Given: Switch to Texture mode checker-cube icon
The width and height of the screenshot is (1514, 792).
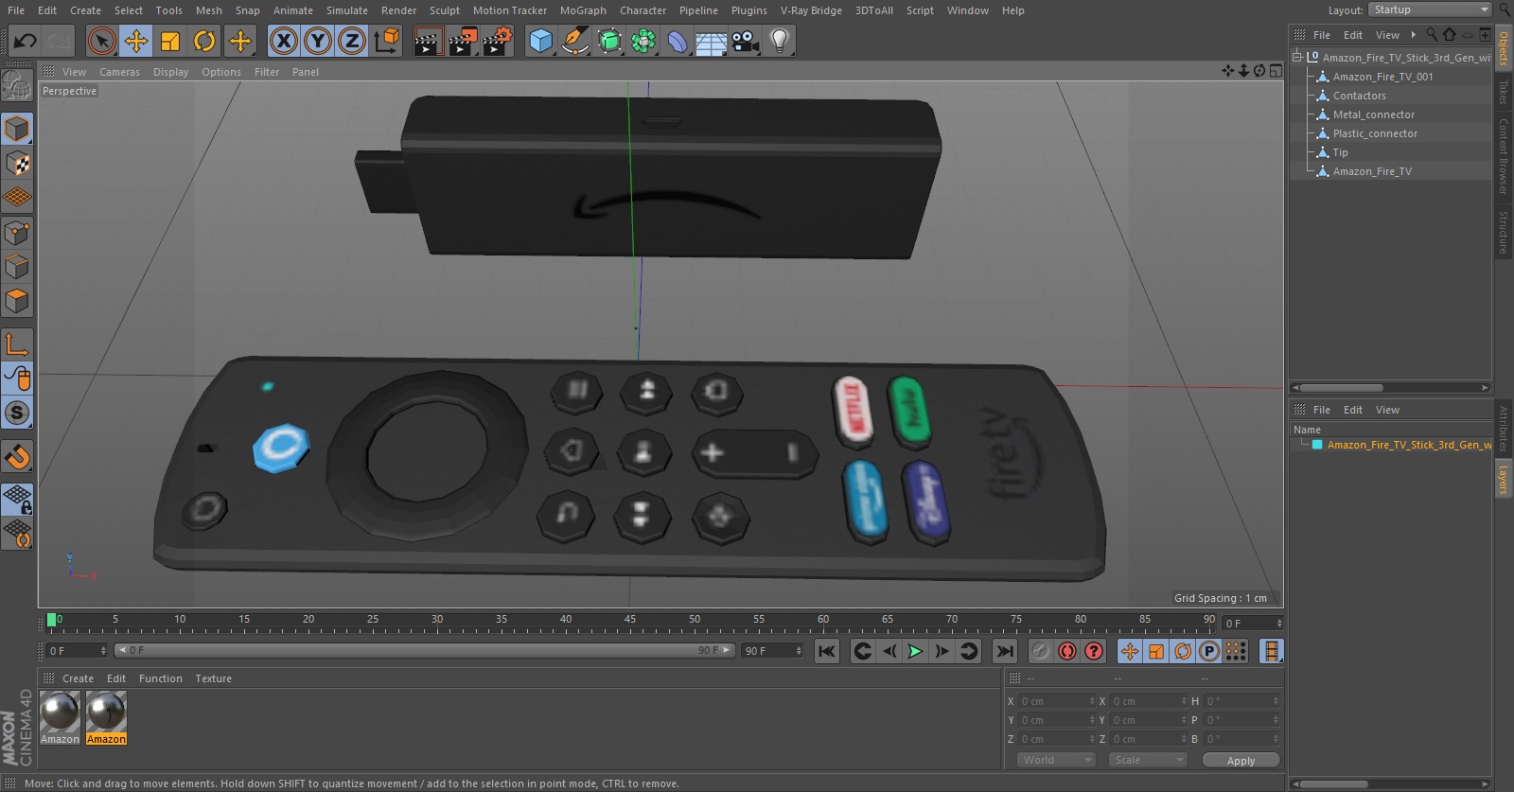Looking at the screenshot, I should [17, 164].
